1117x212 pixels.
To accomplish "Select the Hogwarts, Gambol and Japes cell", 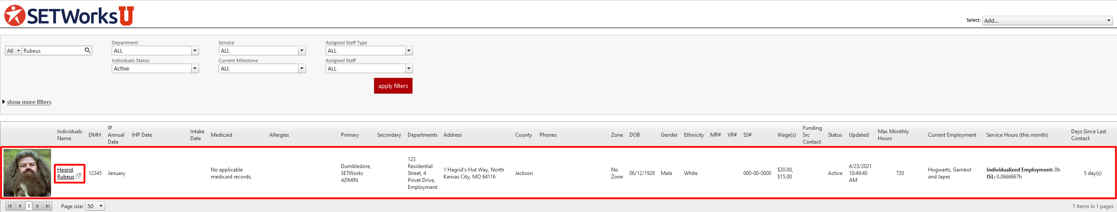I will (949, 173).
